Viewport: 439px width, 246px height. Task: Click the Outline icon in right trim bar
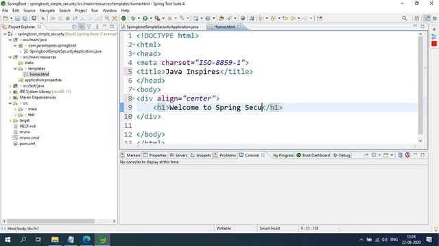point(434,36)
